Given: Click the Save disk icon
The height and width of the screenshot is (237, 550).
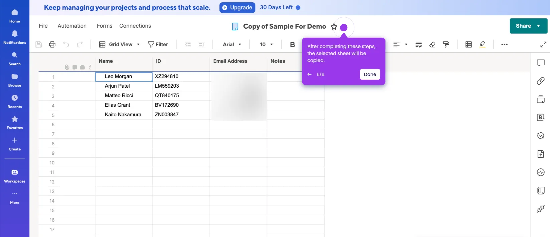Looking at the screenshot, I should pos(39,44).
